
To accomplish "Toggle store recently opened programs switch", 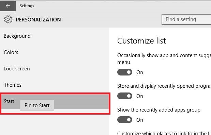I will 125,96.
